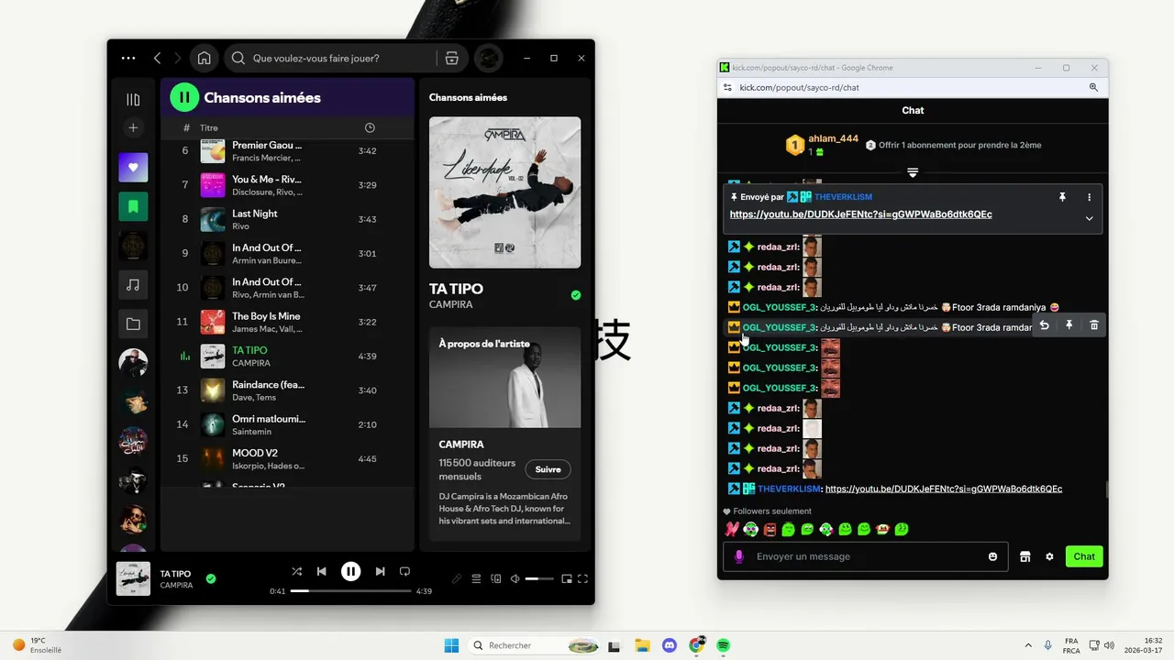Screen dimensions: 1174x660
Task: Select track You & Me - Rivo remix
Action: (287, 185)
